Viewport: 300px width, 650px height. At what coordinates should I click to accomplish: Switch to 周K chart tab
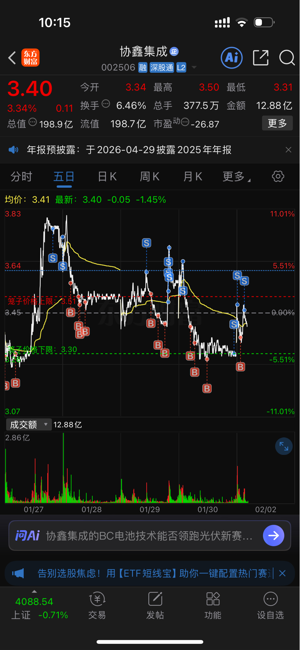point(150,176)
